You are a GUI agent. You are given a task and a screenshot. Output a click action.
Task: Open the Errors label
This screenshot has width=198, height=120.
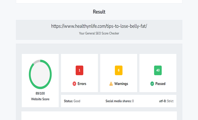point(82,84)
